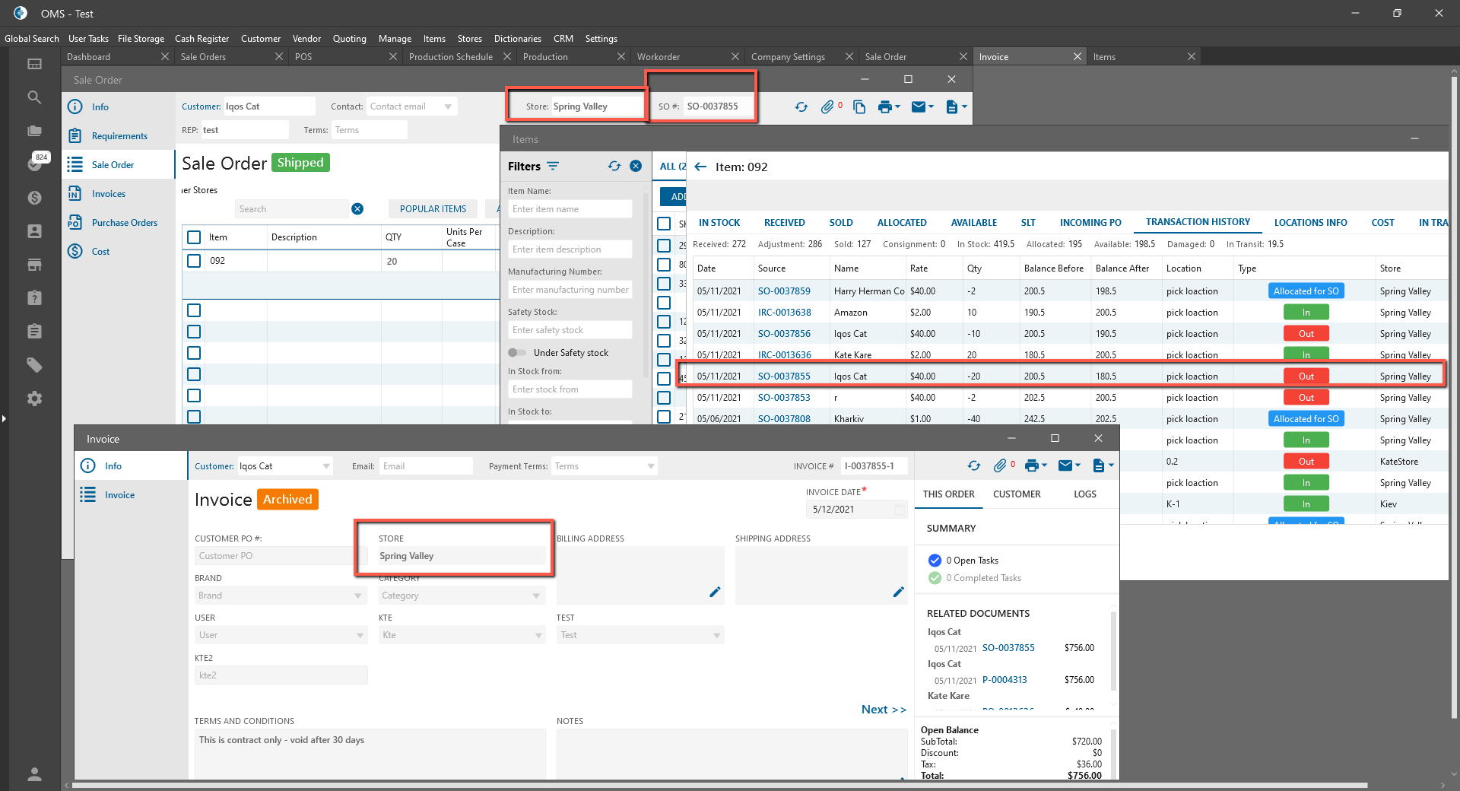Open attachments paperclip in Sale Order toolbar
1460x791 pixels.
tap(827, 107)
